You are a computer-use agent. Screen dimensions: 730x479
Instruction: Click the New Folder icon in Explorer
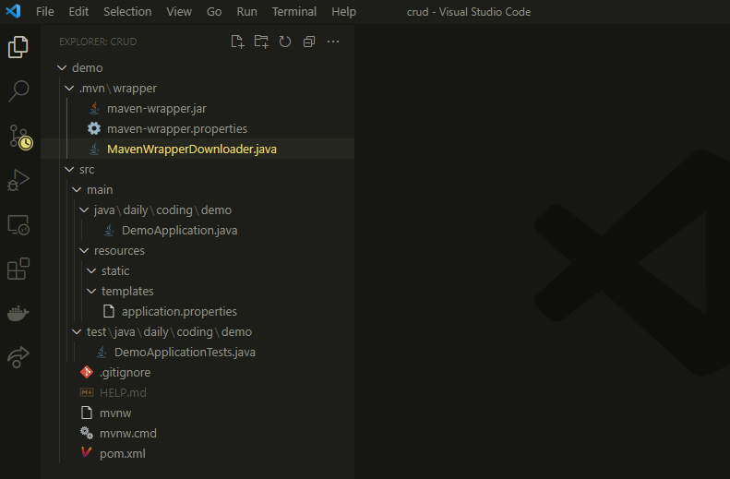click(x=261, y=42)
